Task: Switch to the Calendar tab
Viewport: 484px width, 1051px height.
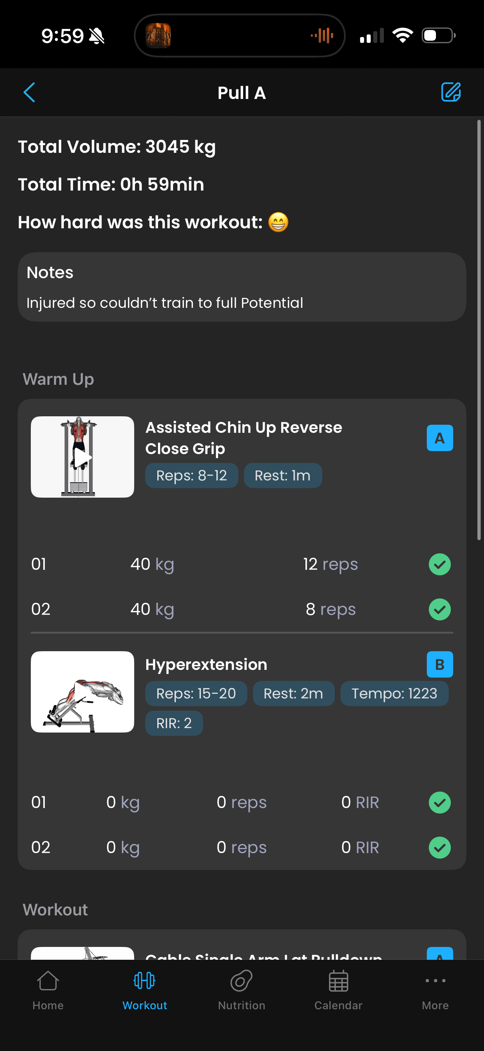Action: coord(338,981)
